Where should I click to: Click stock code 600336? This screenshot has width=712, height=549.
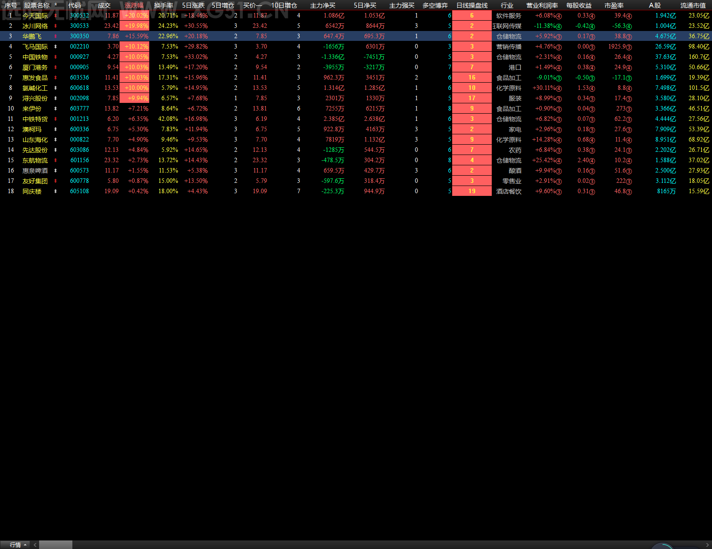click(x=80, y=129)
